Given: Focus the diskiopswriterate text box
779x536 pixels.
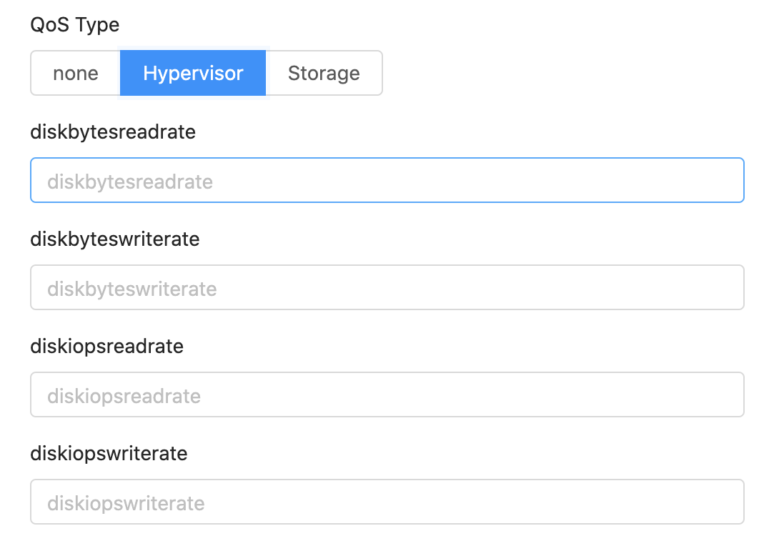Looking at the screenshot, I should (387, 502).
